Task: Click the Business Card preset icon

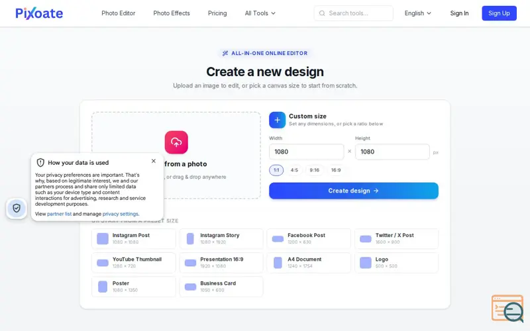Action: point(190,287)
